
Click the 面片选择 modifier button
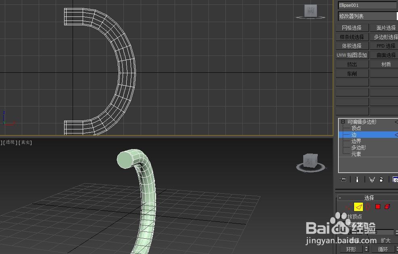tap(384, 28)
